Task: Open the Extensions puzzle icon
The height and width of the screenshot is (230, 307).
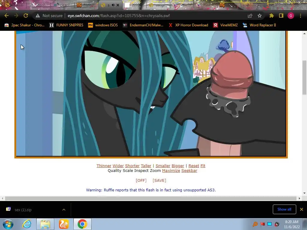Action: [x=271, y=16]
